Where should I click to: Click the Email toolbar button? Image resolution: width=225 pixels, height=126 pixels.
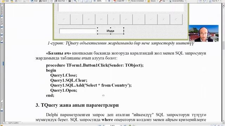(x=34, y=1)
